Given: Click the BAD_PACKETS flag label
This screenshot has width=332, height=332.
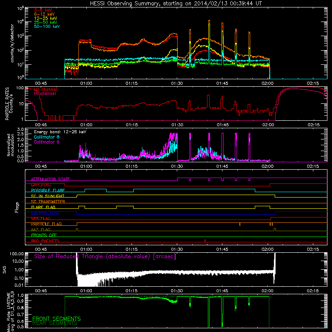Looking at the screenshot, I should (x=45, y=241).
